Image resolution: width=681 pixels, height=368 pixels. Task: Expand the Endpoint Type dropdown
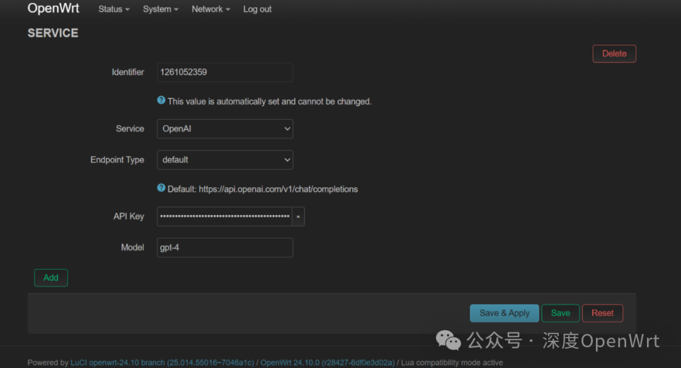pyautogui.click(x=225, y=159)
